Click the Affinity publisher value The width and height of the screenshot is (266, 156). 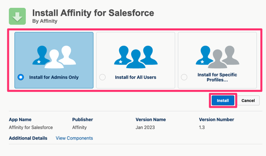[x=79, y=127]
